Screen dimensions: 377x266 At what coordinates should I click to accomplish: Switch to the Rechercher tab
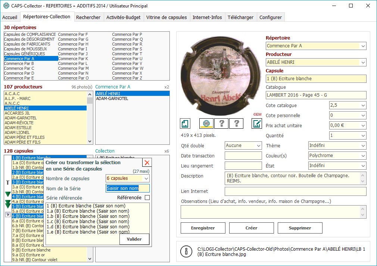(88, 17)
